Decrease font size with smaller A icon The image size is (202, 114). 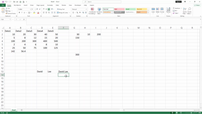pyautogui.click(x=40, y=9)
